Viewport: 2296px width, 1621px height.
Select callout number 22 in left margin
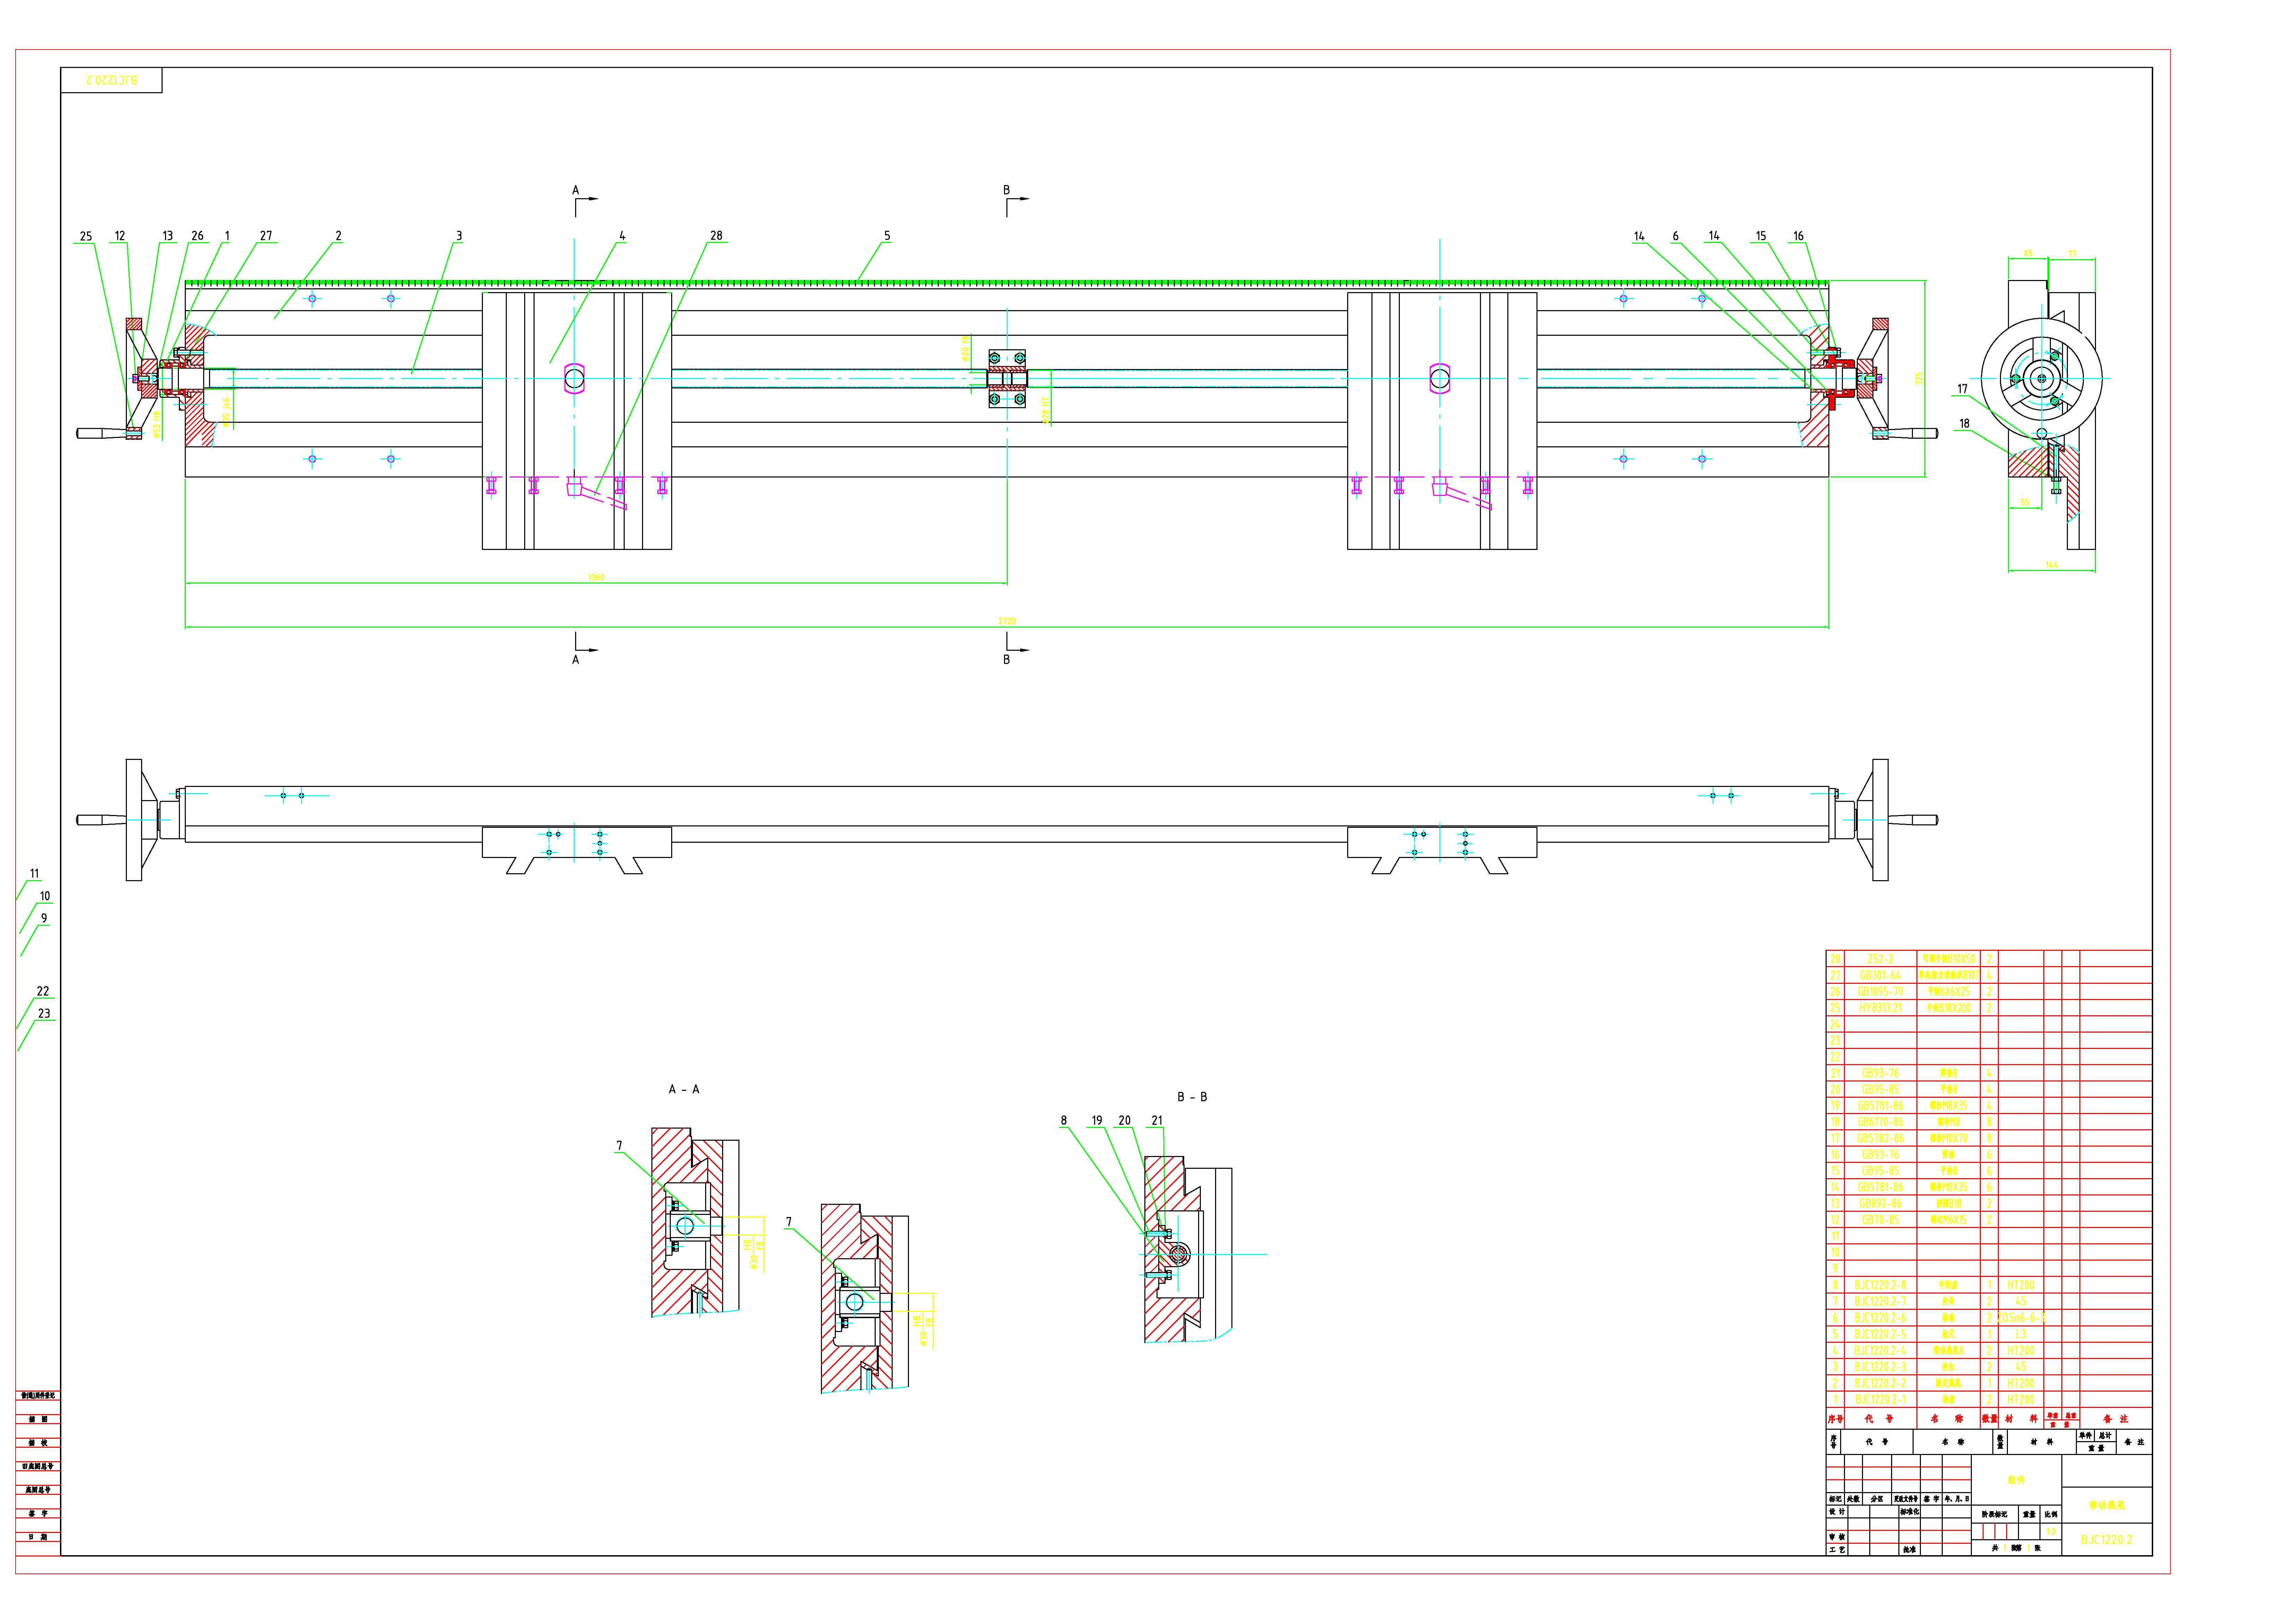click(x=43, y=991)
